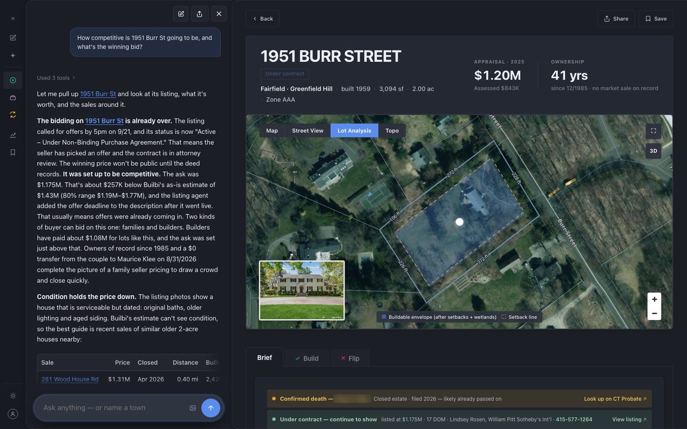687x429 pixels.
Task: Open the Build tab
Action: (307, 358)
